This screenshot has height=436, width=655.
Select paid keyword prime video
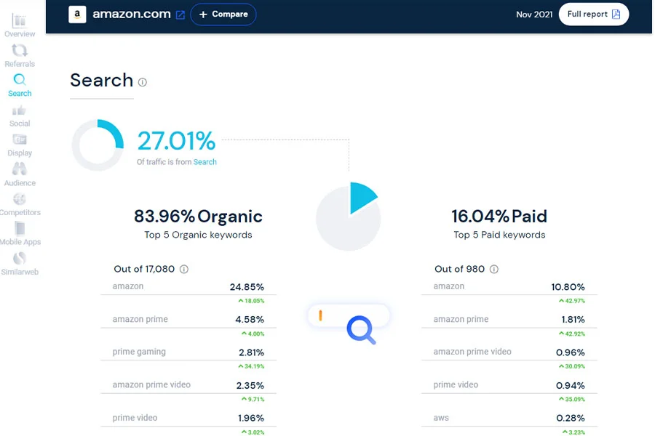(x=509, y=385)
